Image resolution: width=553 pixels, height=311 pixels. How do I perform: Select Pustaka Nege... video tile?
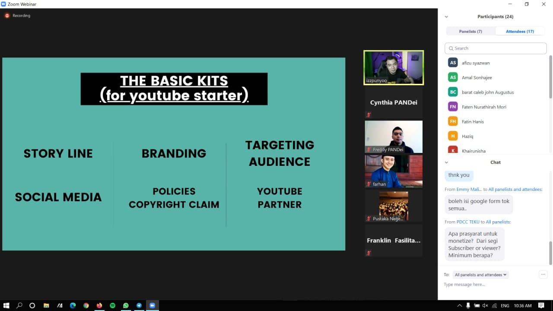coord(394,206)
